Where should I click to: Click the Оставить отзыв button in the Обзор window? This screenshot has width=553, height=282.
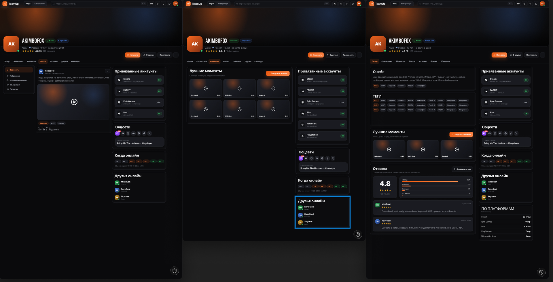462,169
